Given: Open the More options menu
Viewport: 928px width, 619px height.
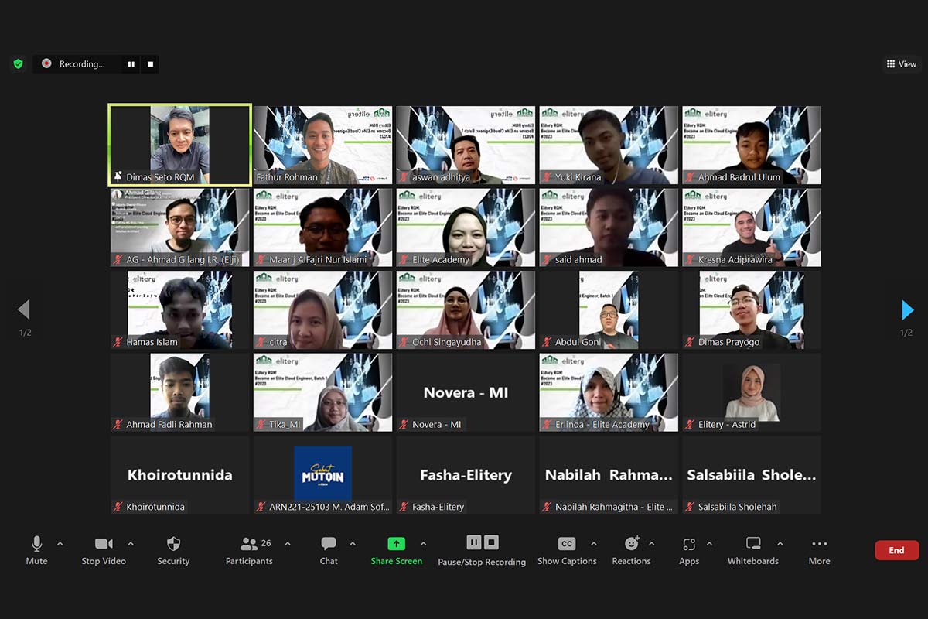Looking at the screenshot, I should click(819, 544).
